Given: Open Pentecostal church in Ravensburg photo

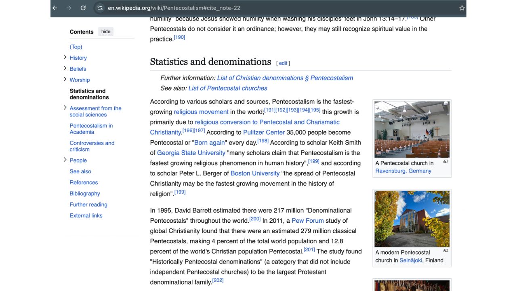Looking at the screenshot, I should [x=412, y=129].
